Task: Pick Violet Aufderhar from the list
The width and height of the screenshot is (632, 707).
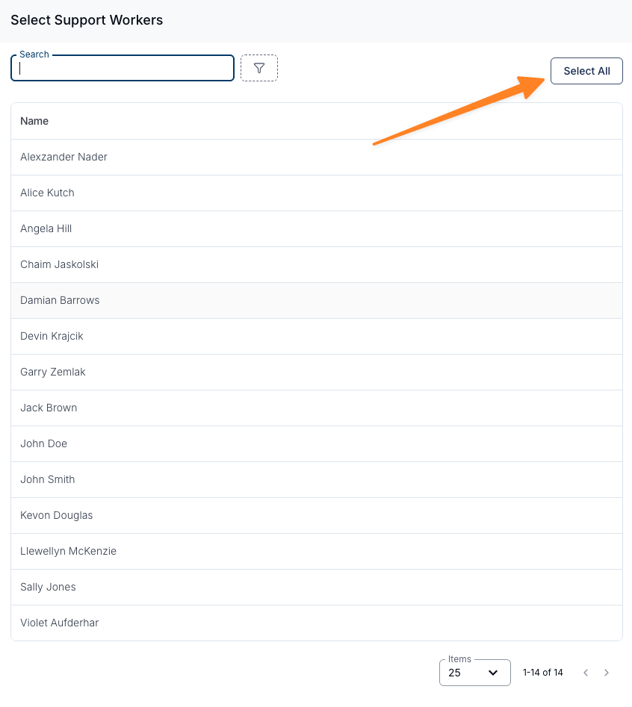Action: (x=317, y=623)
